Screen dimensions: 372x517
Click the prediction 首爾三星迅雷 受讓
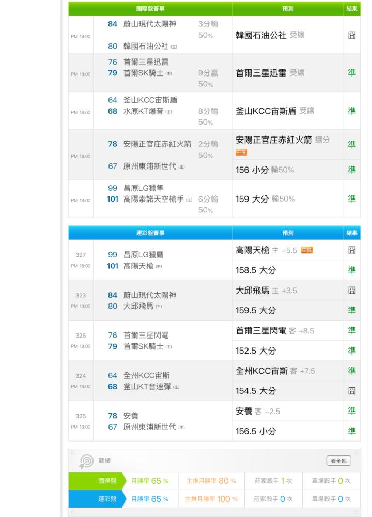[270, 73]
